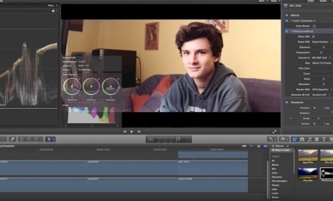Select the MVI_3003 clip in timeline
333x201 pixels.
213,168
